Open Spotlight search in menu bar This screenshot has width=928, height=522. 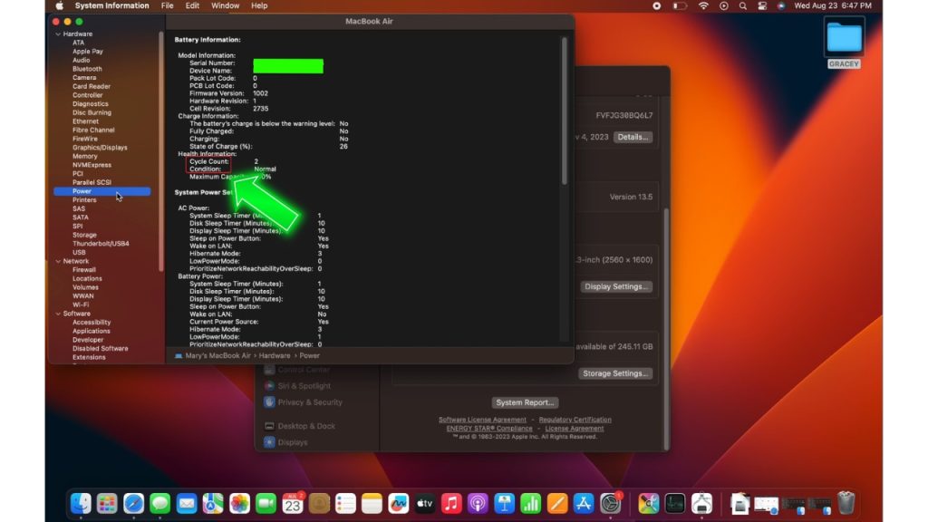click(x=743, y=6)
